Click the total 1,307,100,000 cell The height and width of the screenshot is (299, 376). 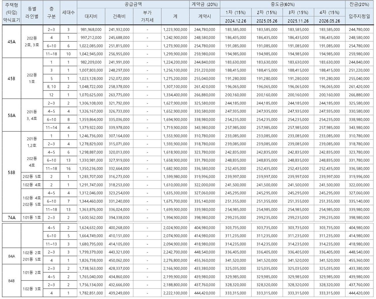tap(175, 87)
